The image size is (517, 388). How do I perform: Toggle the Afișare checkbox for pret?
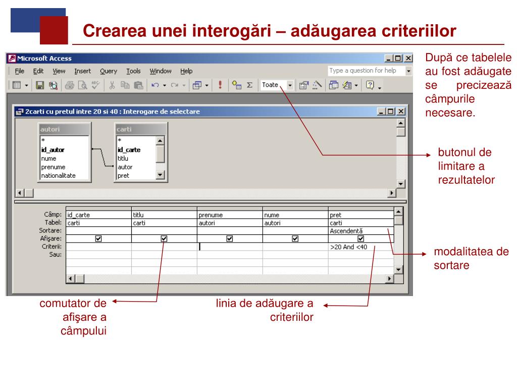[360, 238]
